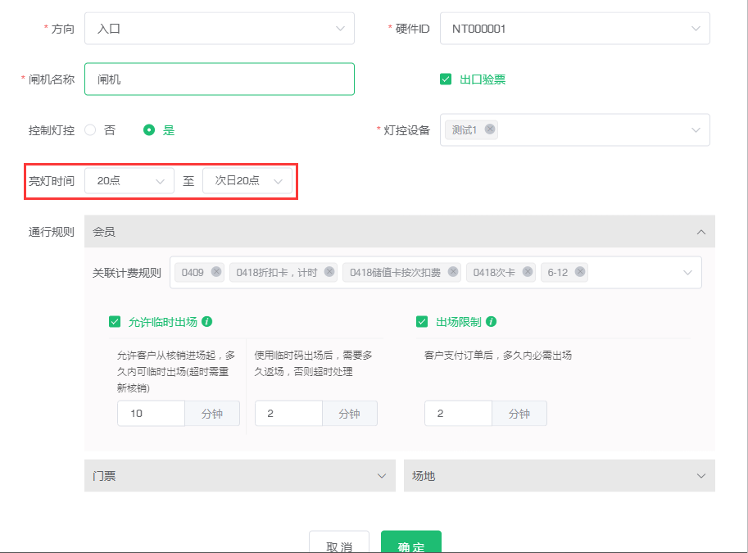The image size is (748, 553).
Task: Click the info icon beside 允许临时出场
Action: point(206,321)
